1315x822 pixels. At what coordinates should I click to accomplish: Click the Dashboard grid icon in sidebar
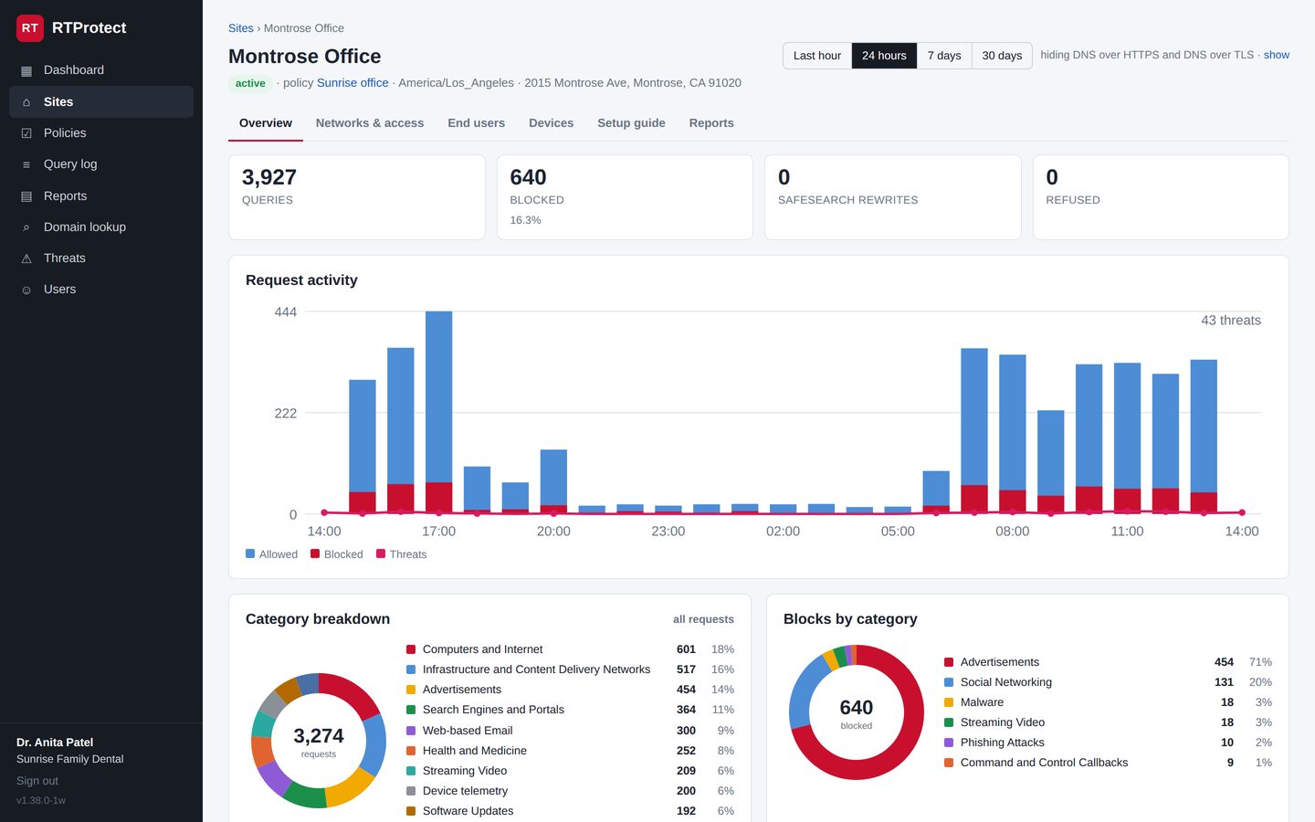coord(26,70)
